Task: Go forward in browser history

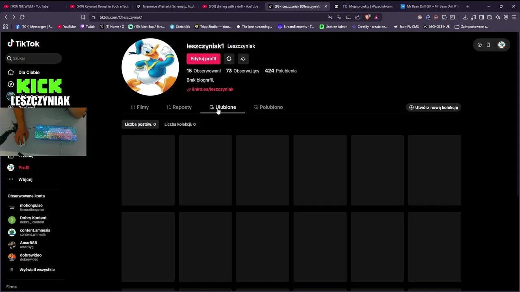Action: point(14,17)
